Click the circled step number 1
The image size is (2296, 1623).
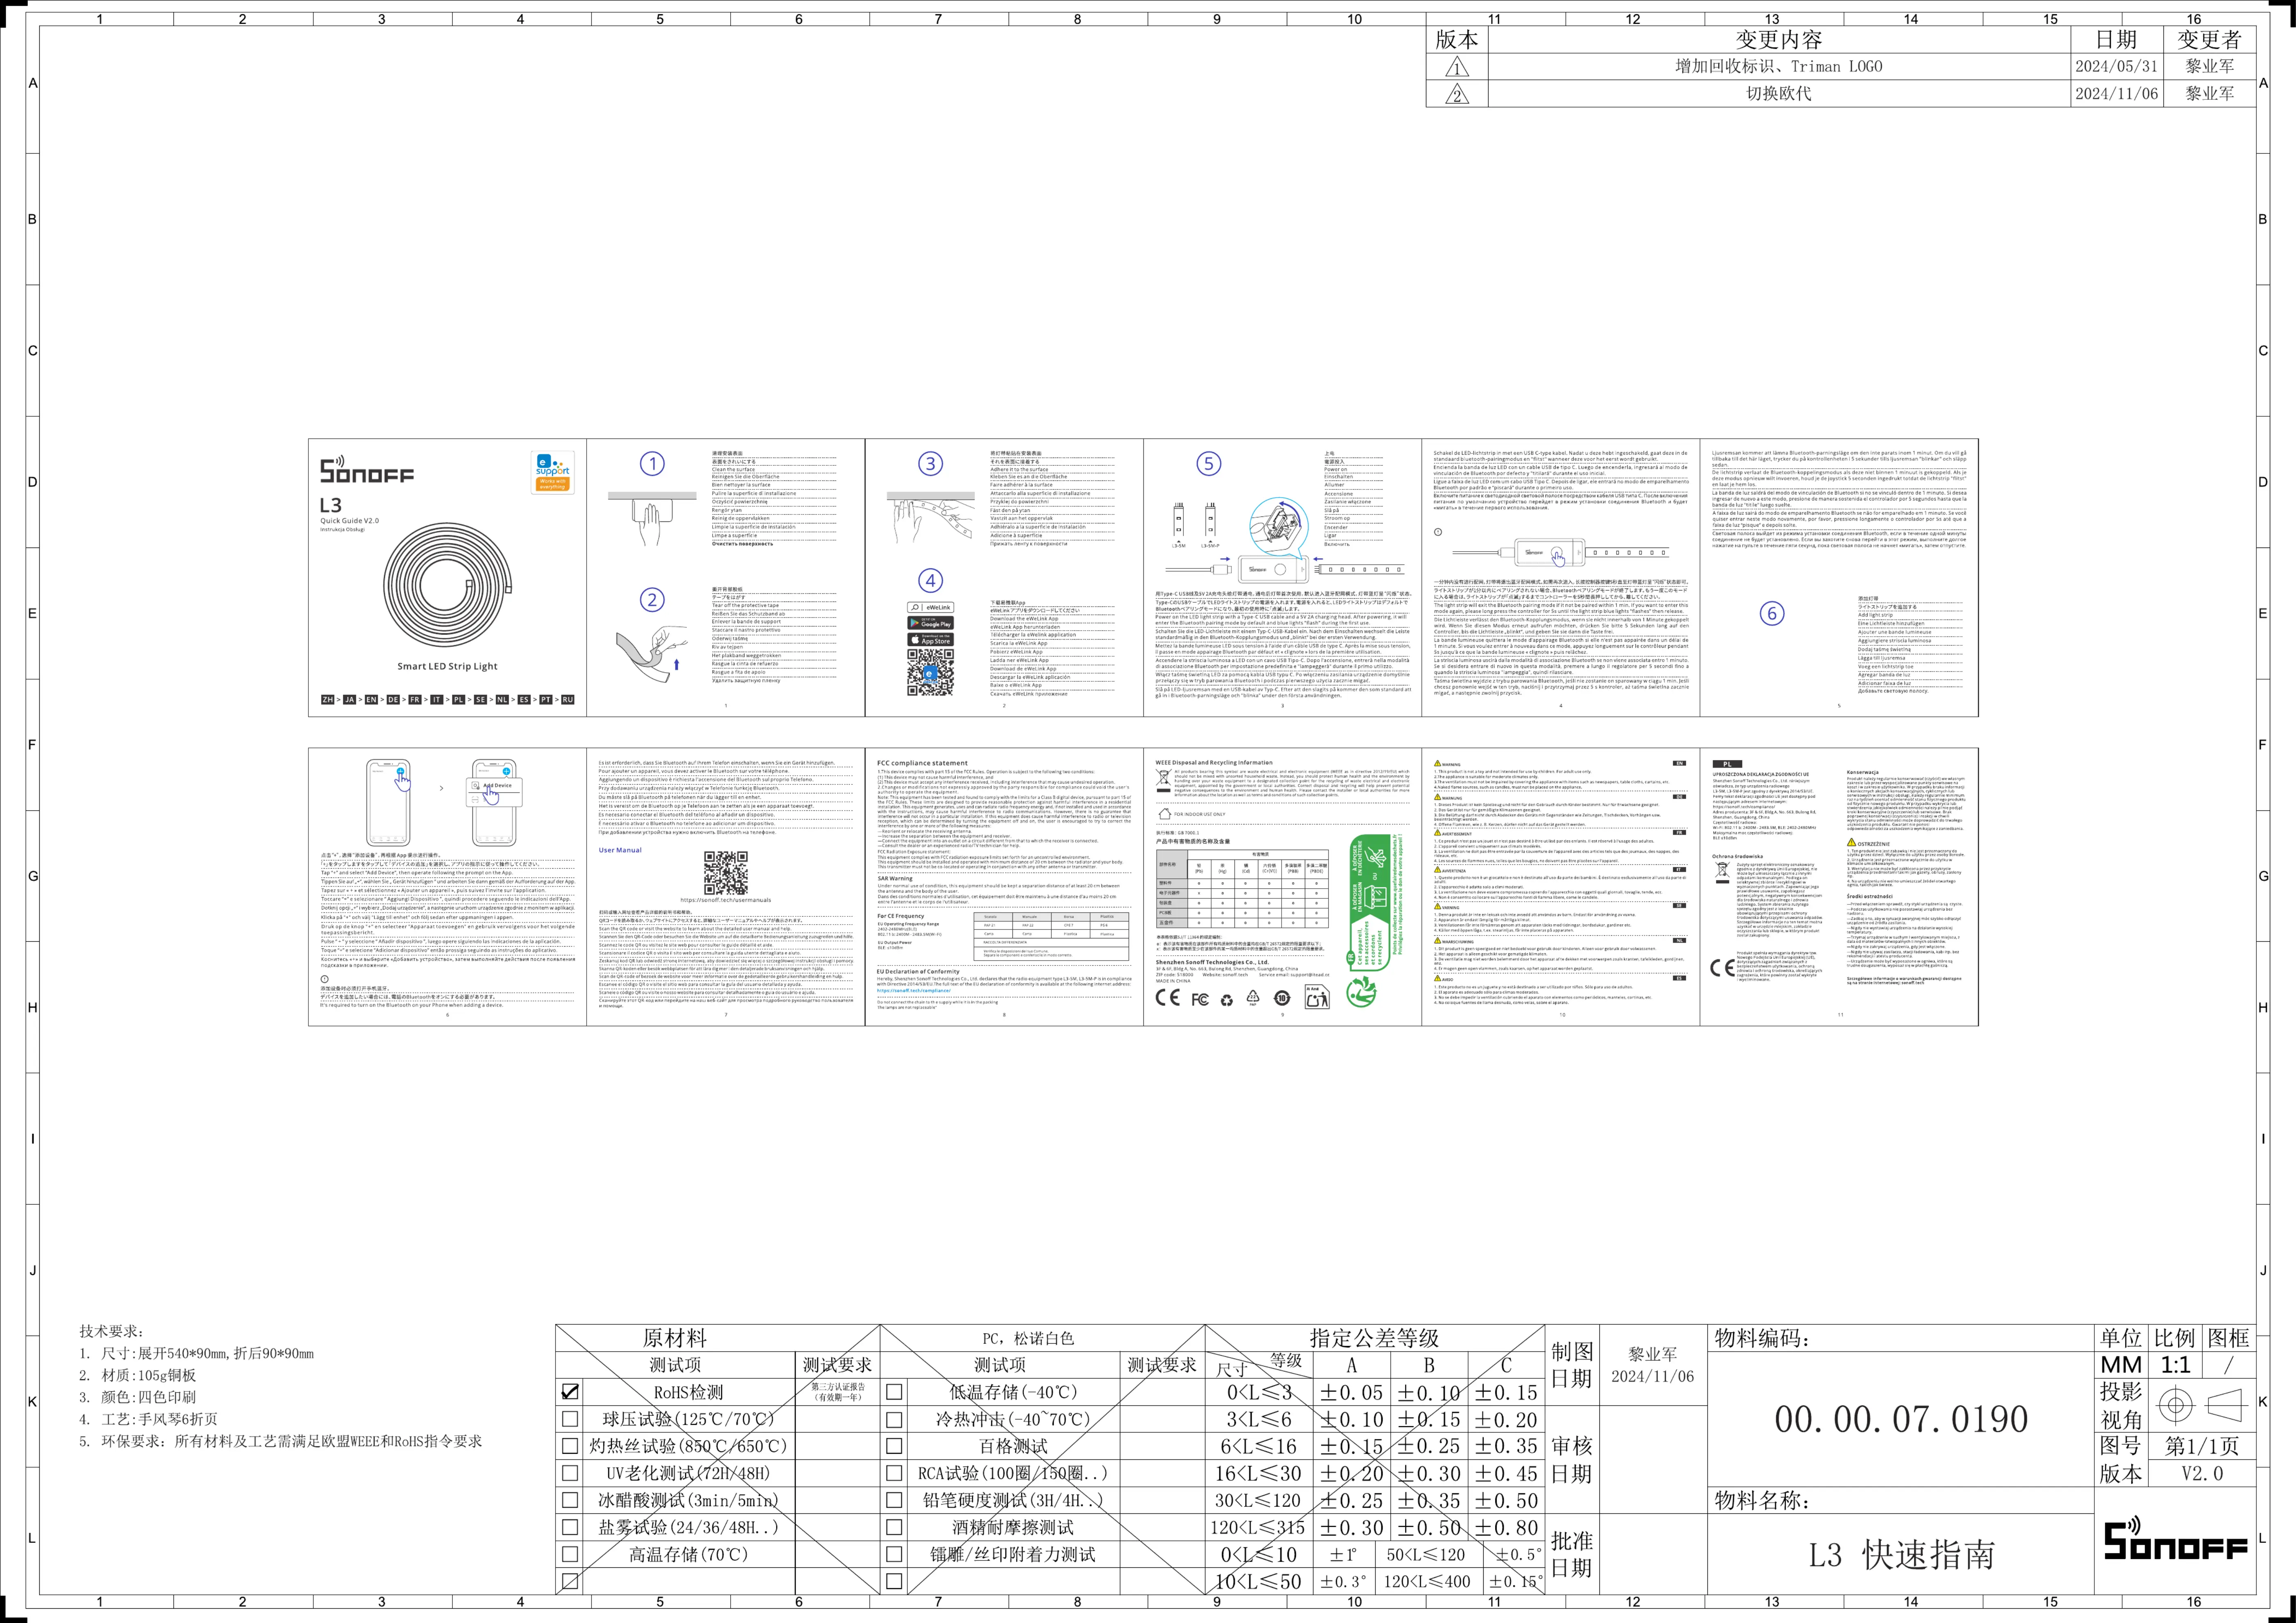(652, 464)
